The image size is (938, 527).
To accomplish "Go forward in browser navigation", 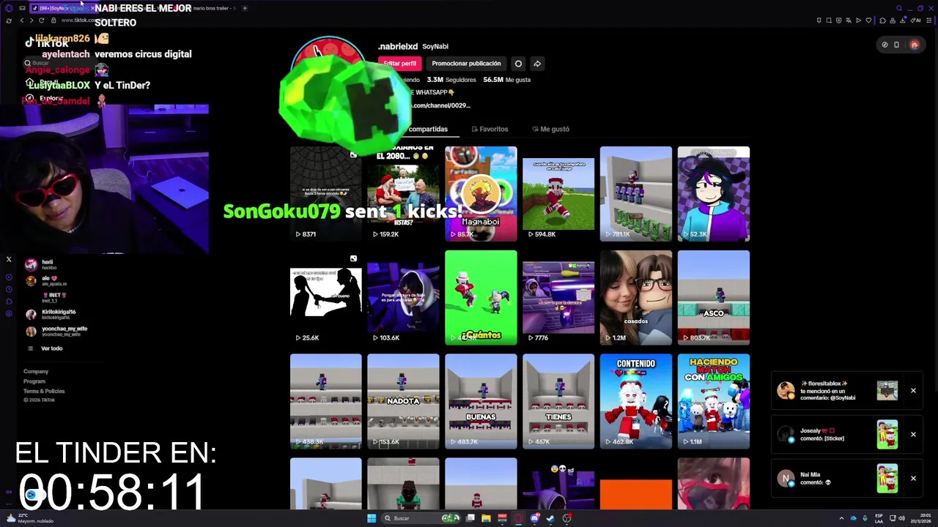I will click(x=31, y=20).
